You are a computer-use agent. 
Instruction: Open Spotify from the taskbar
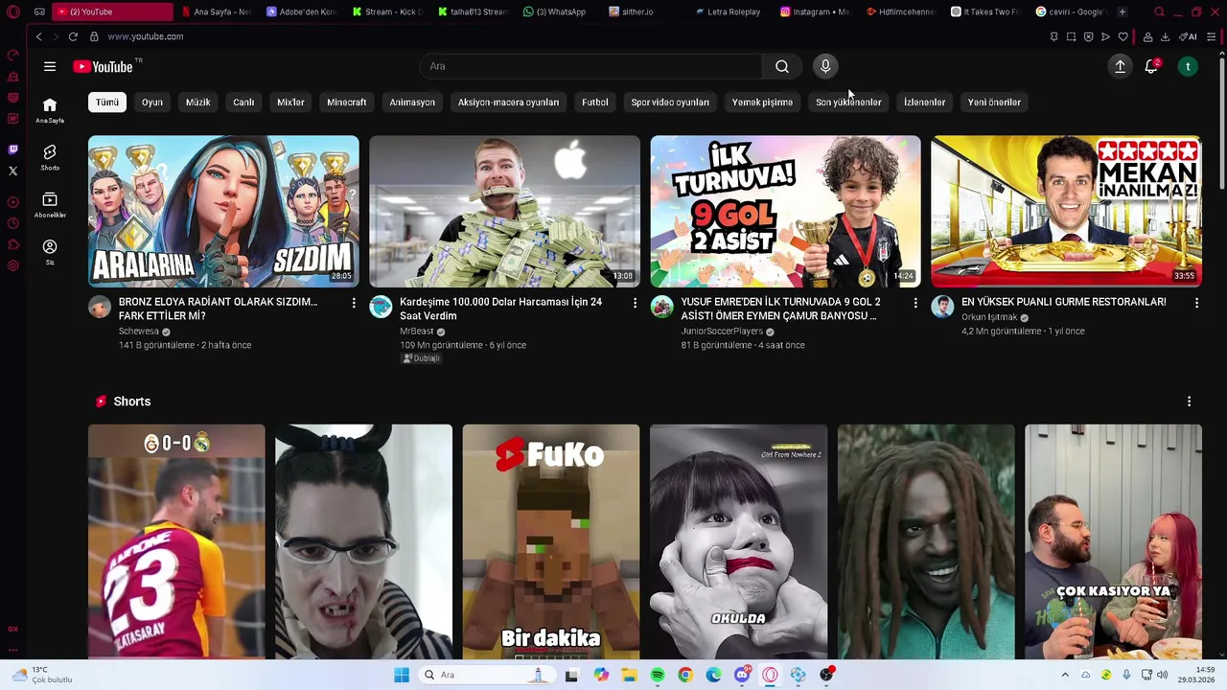pos(658,675)
